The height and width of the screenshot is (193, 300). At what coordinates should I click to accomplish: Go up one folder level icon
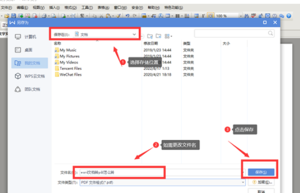point(150,36)
